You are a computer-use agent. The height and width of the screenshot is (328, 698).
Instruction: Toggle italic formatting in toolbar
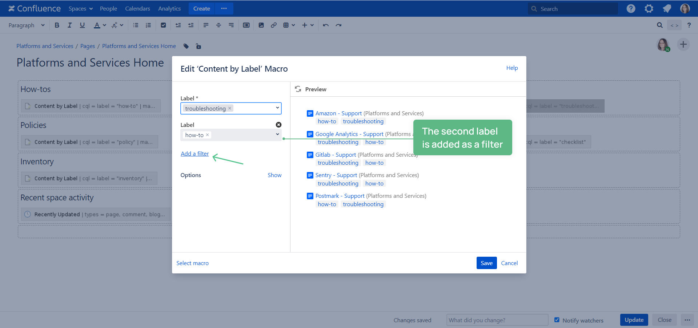point(69,25)
